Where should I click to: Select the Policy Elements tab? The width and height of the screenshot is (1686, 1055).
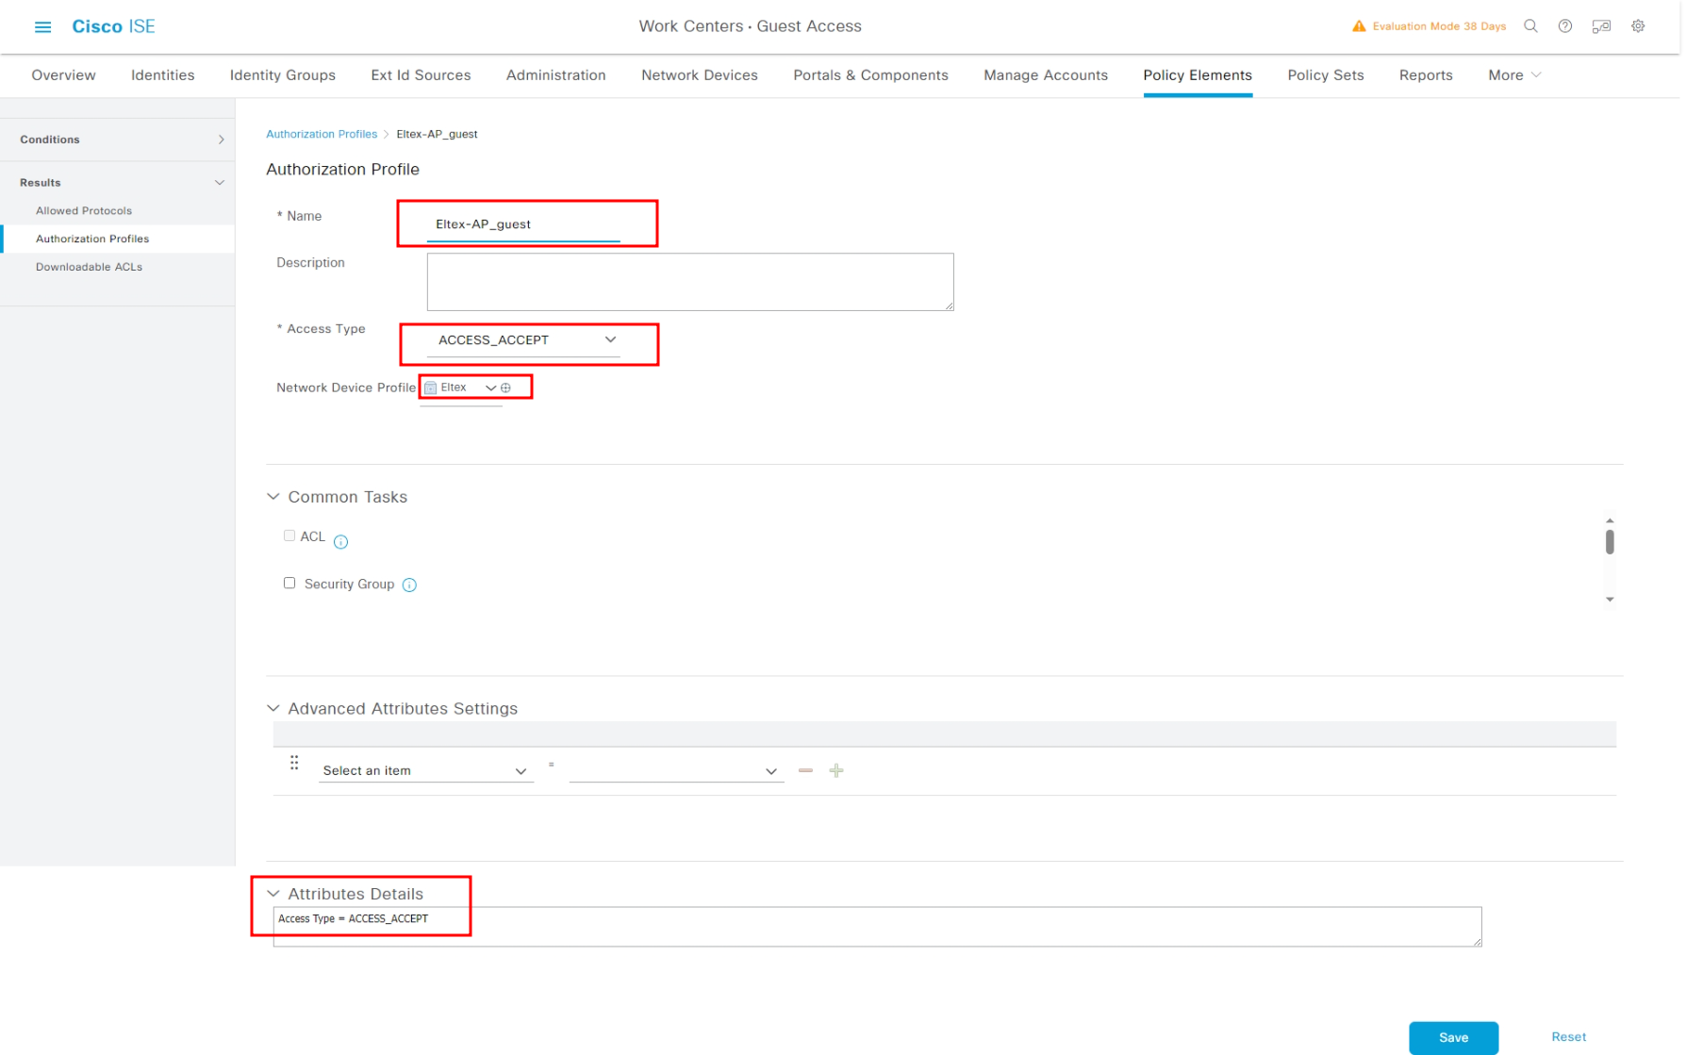[x=1198, y=75]
